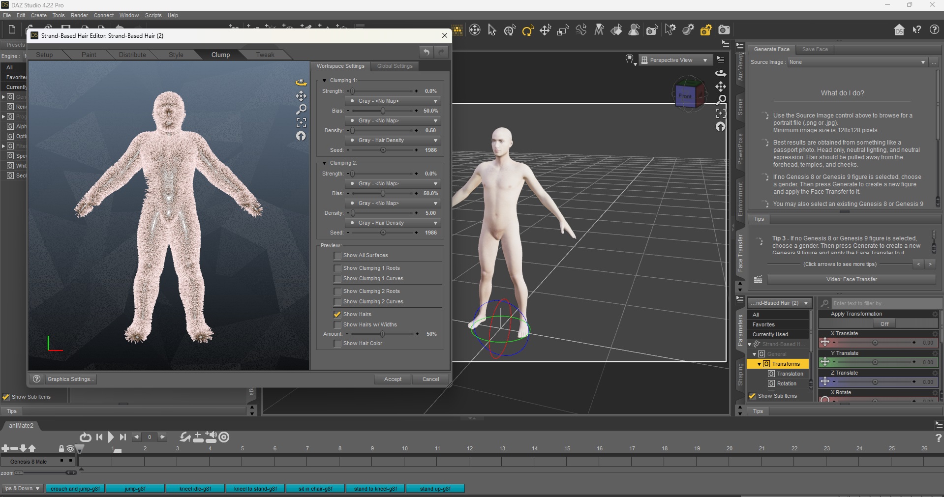Click hair editor orbit view icon

[301, 82]
